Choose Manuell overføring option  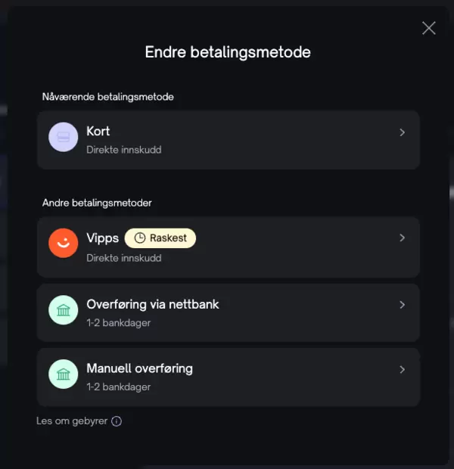pyautogui.click(x=229, y=377)
